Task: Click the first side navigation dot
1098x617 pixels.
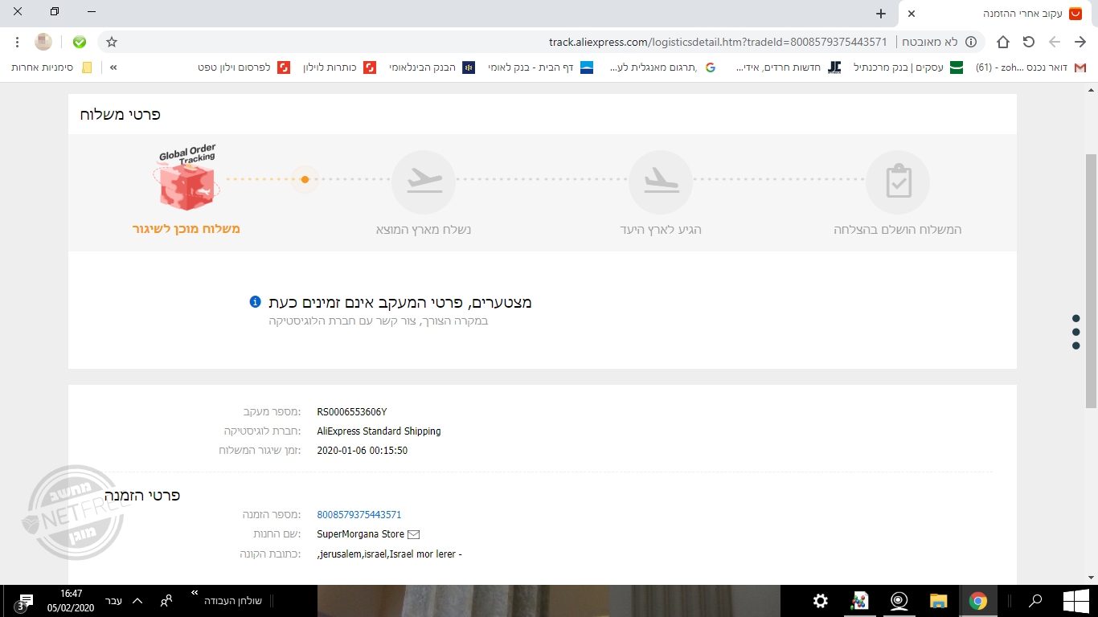Action: (x=1076, y=317)
